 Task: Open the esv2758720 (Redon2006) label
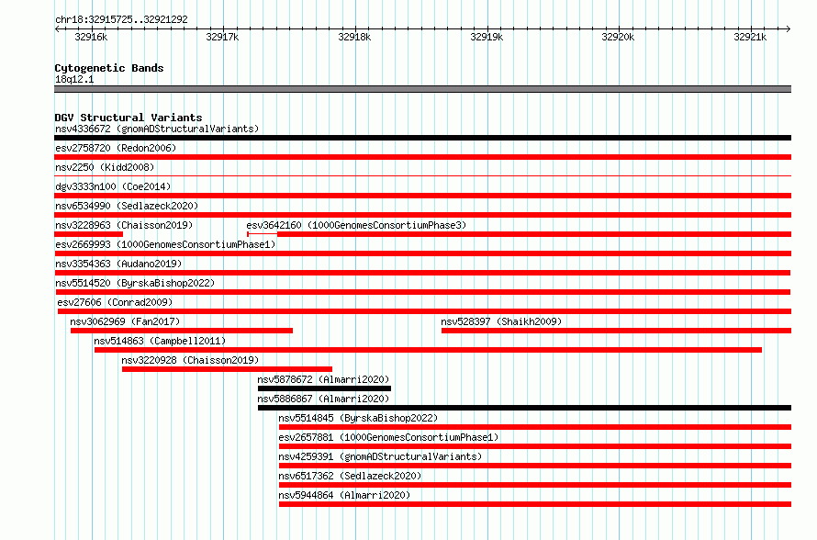point(116,148)
